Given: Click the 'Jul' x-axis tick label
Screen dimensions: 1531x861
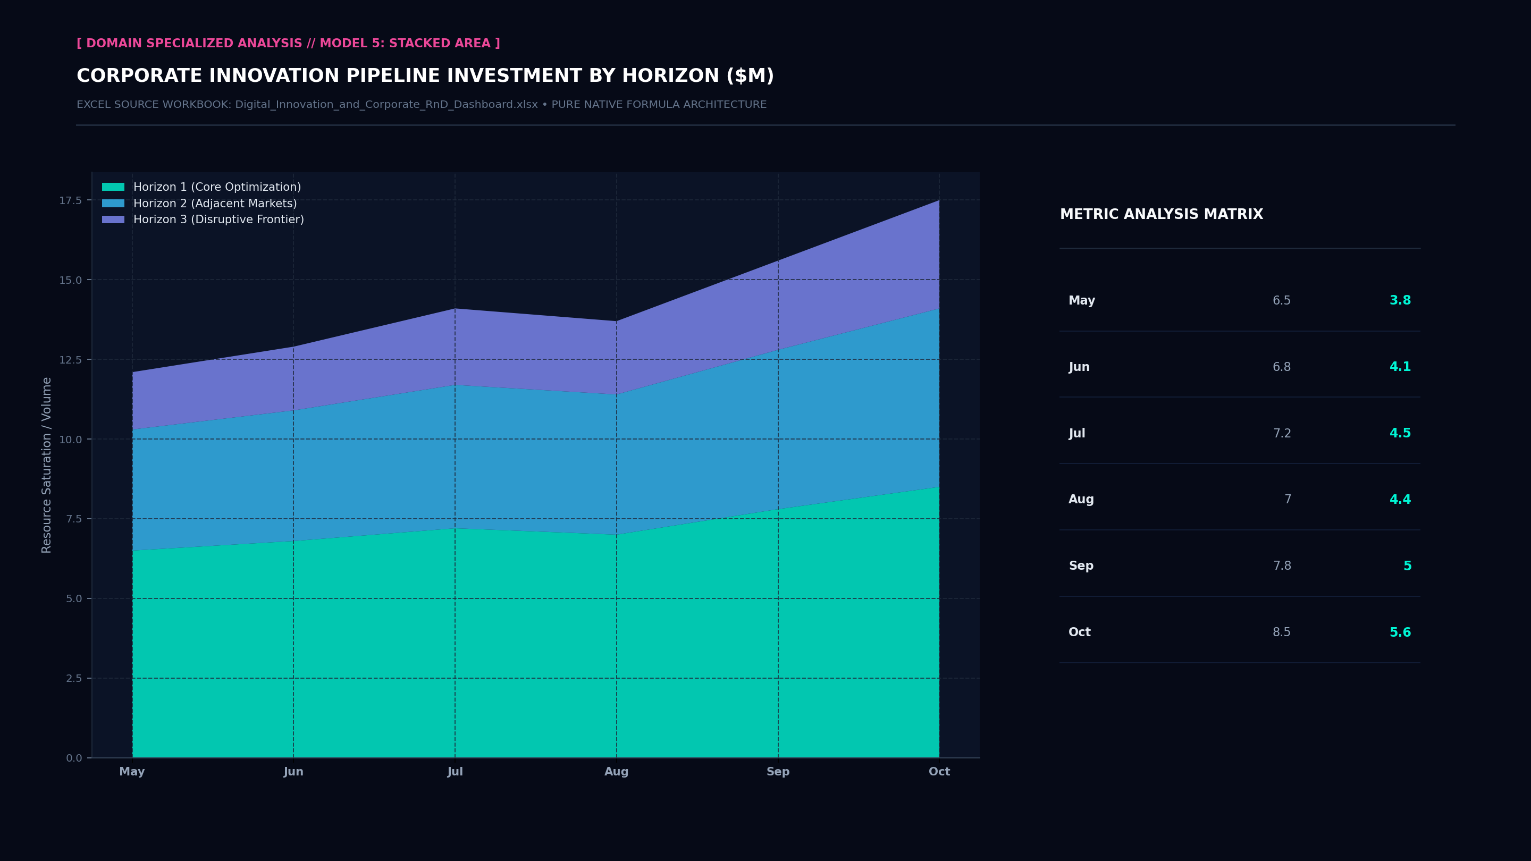Looking at the screenshot, I should pos(455,772).
